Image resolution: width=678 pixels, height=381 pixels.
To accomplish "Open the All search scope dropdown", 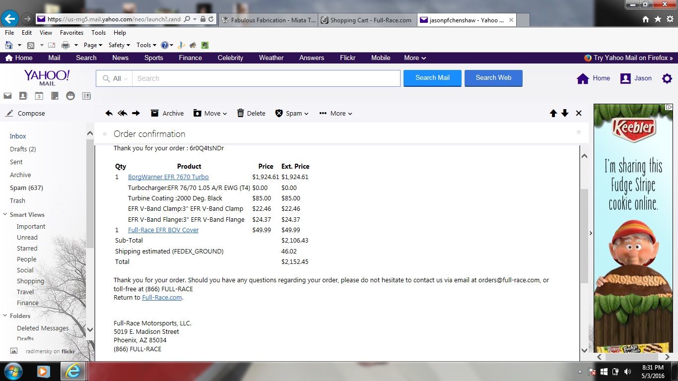I will coord(115,78).
